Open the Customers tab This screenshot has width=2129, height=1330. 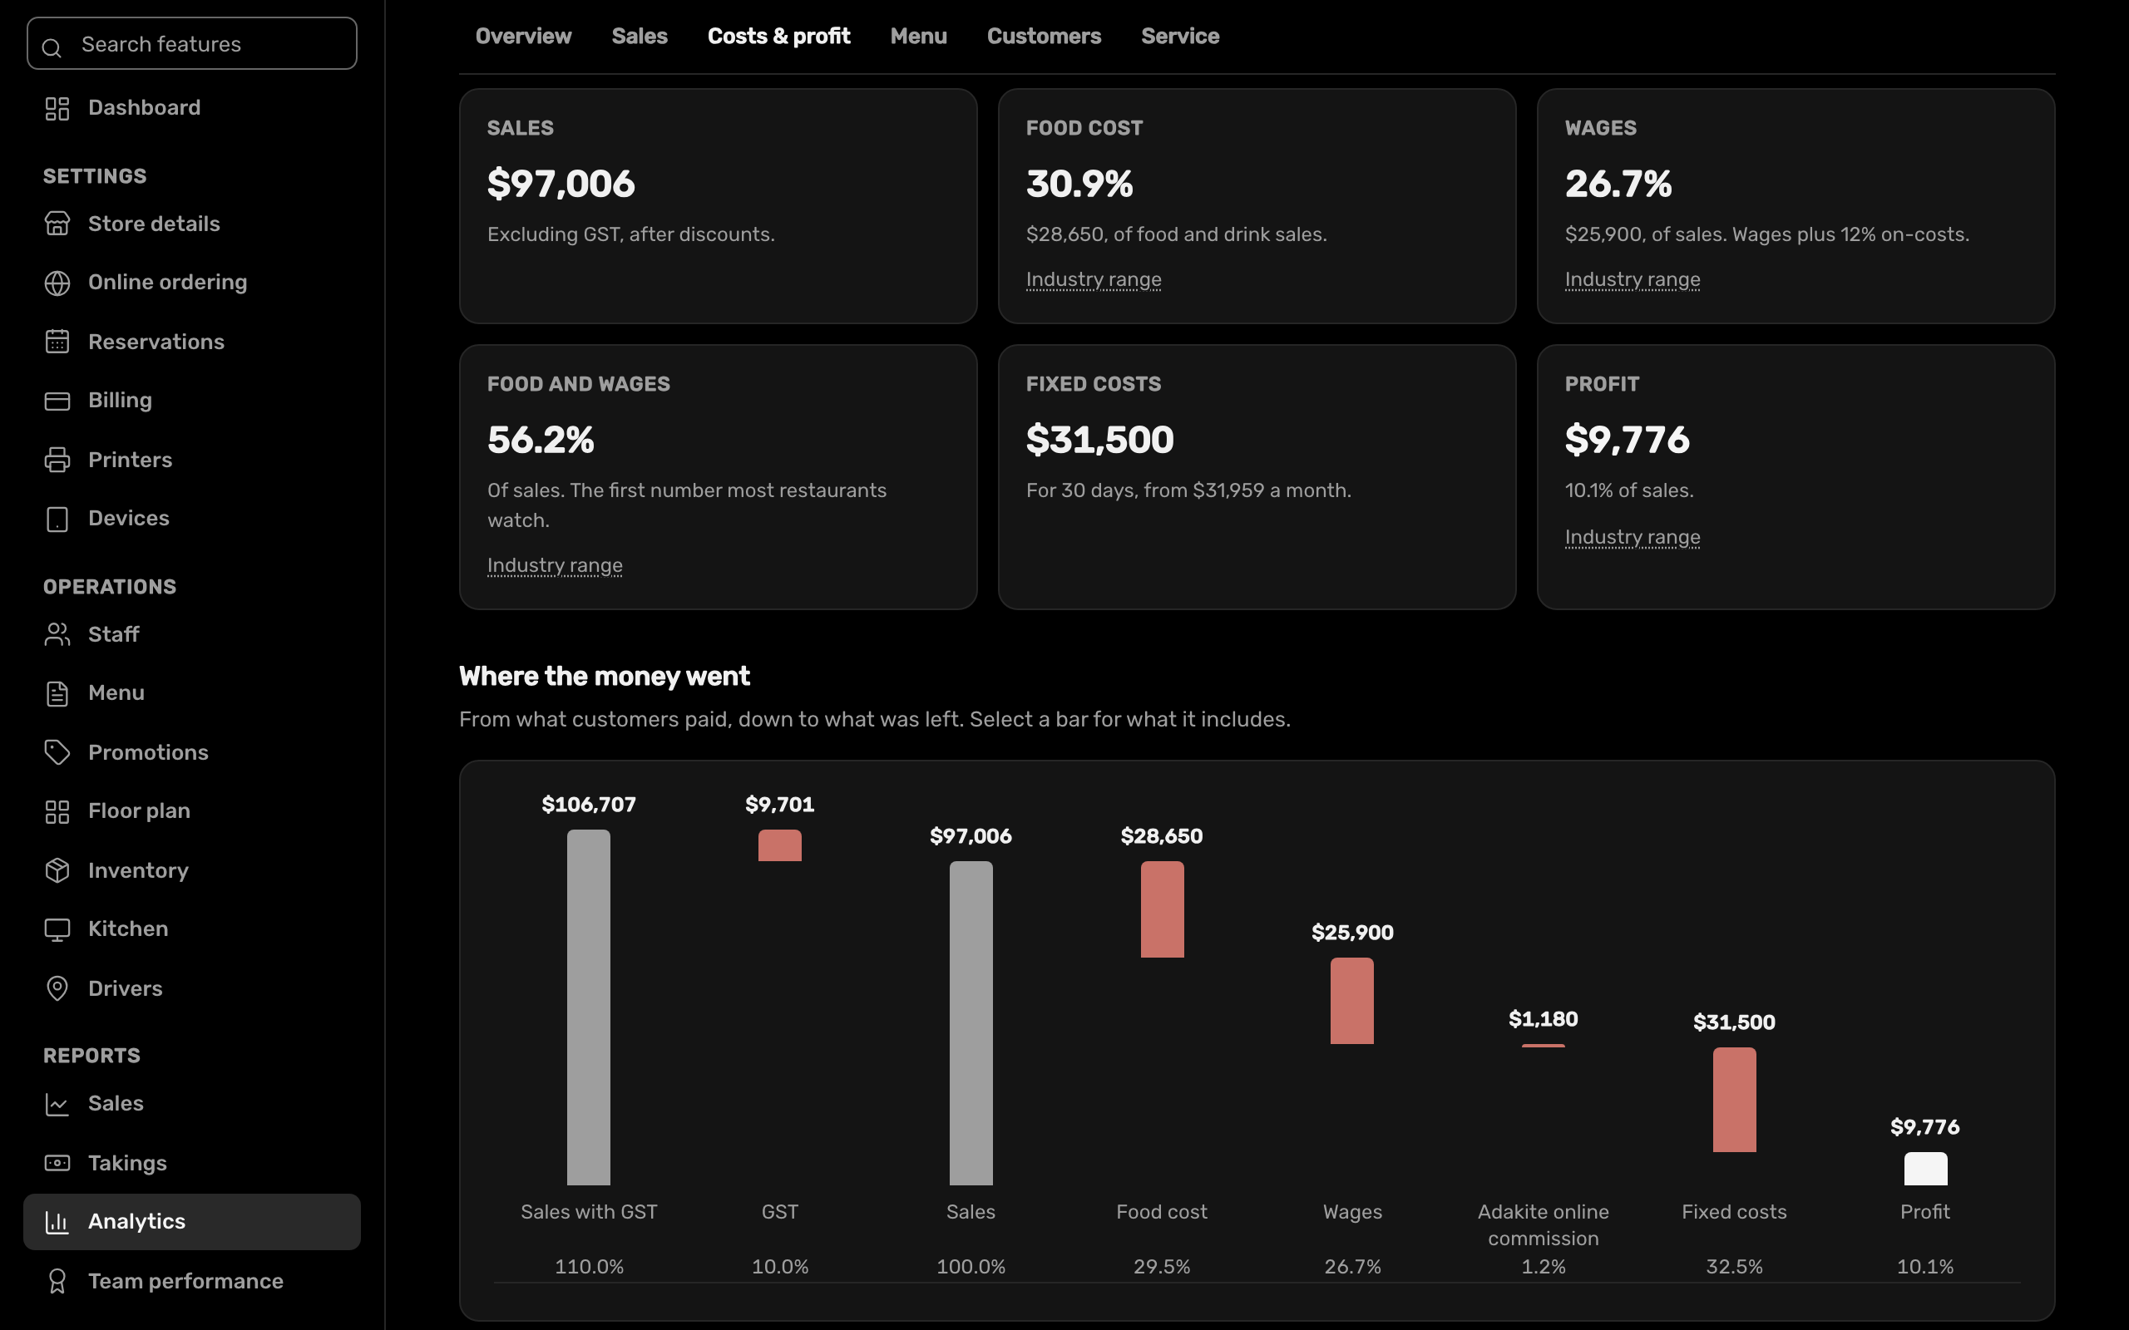(x=1045, y=36)
